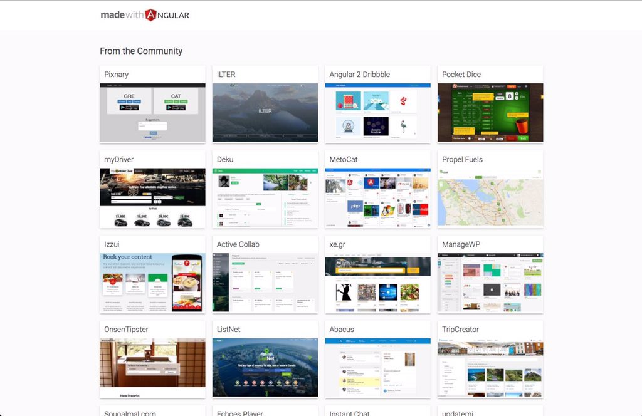Click the Angular 2 Dribbble title

359,75
